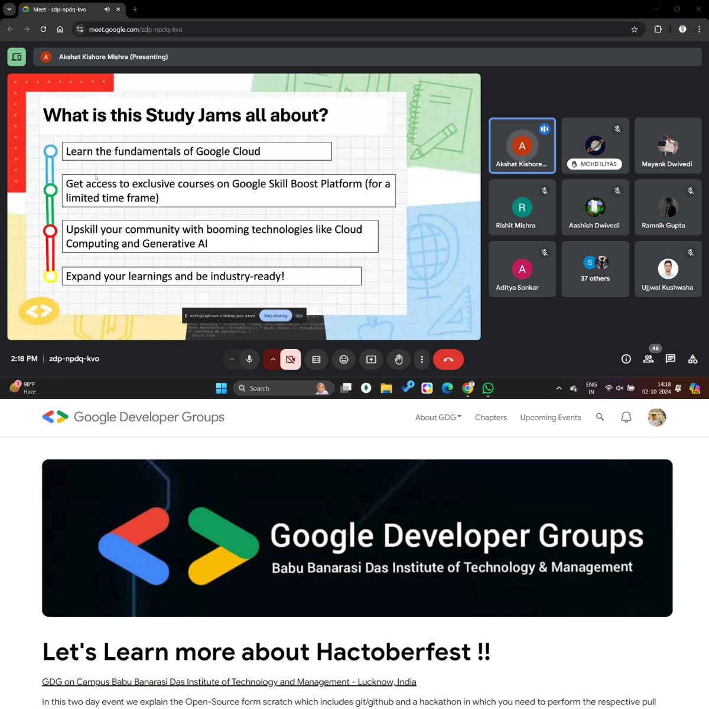Open GDG on Campus Babu Banarasi Das link
Viewport: 709px width, 709px height.
pyautogui.click(x=229, y=682)
